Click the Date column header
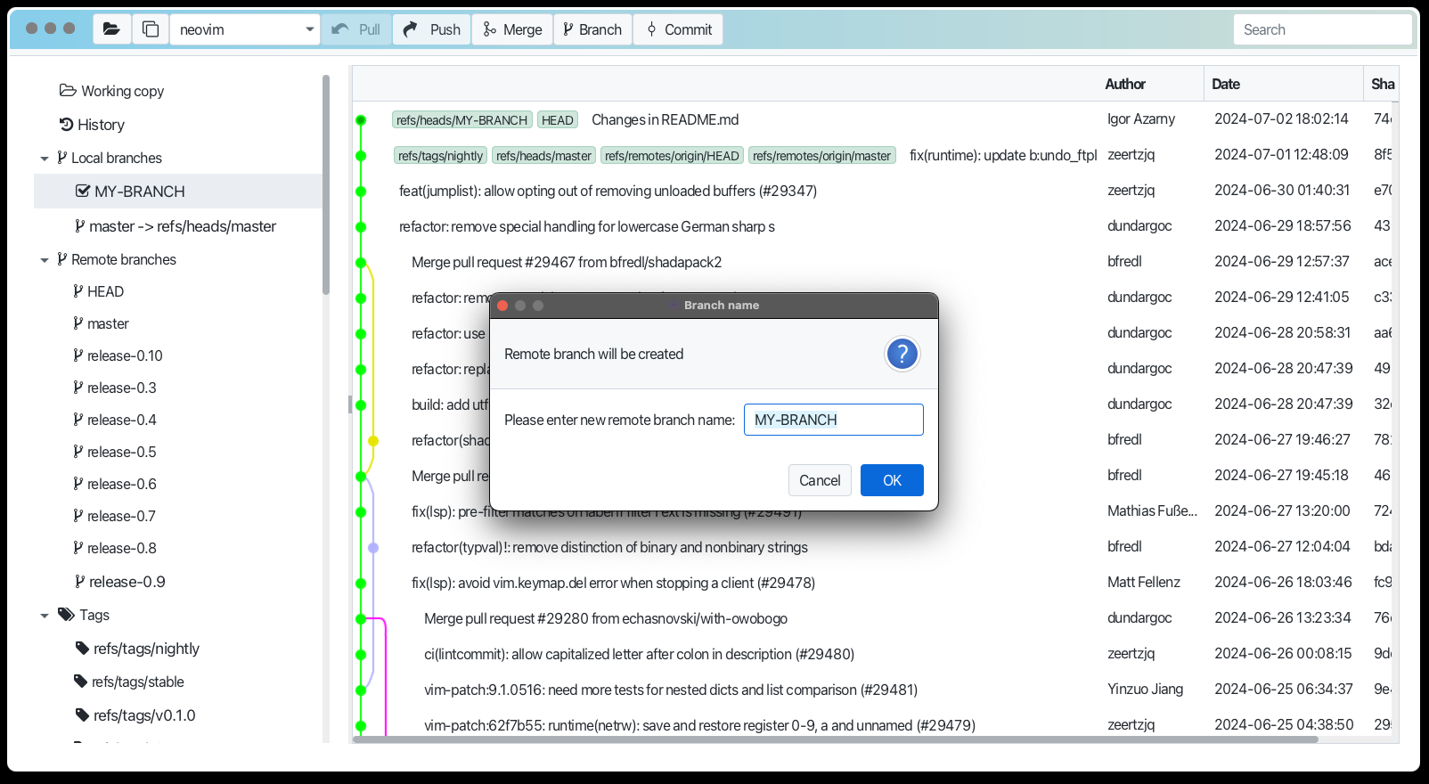 tap(1226, 84)
